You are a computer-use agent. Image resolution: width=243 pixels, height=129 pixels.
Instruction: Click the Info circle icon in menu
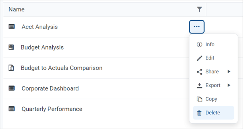pyautogui.click(x=199, y=45)
